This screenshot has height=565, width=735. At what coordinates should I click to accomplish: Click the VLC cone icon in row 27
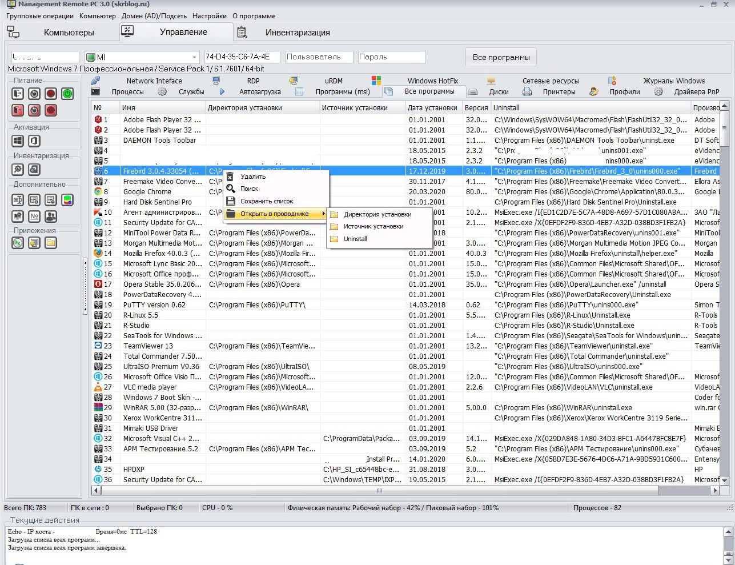98,387
